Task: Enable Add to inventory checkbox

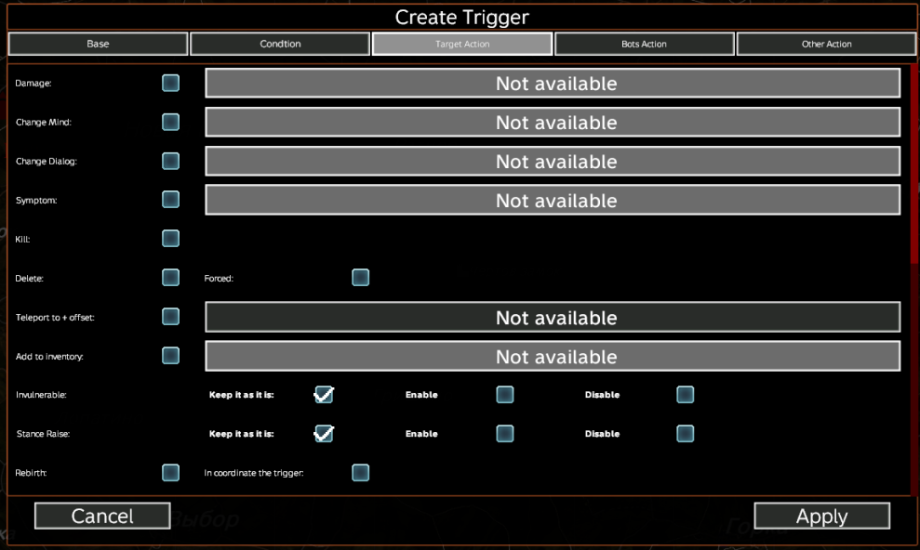Action: tap(171, 356)
